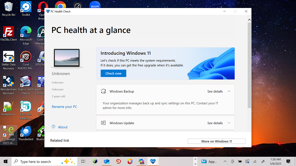Viewport: 296px width, 166px height.
Task: Open FileZilla Client desktop shortcut
Action: pyautogui.click(x=9, y=32)
